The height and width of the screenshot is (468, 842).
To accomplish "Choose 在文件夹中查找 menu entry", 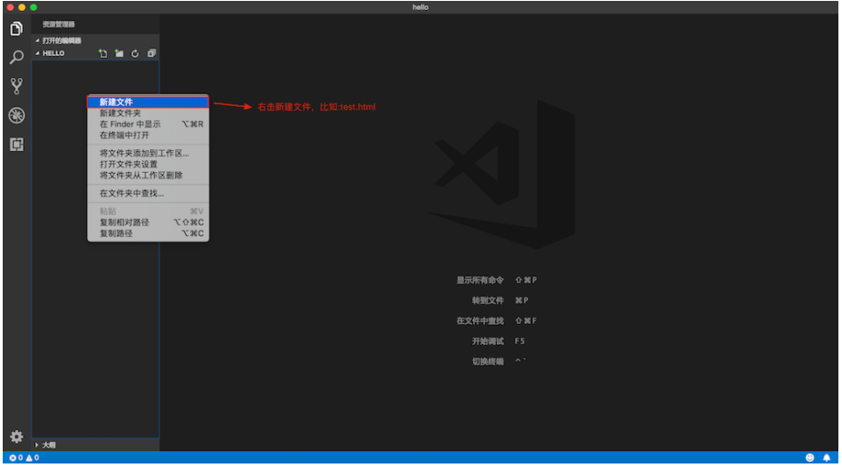I will coord(149,194).
